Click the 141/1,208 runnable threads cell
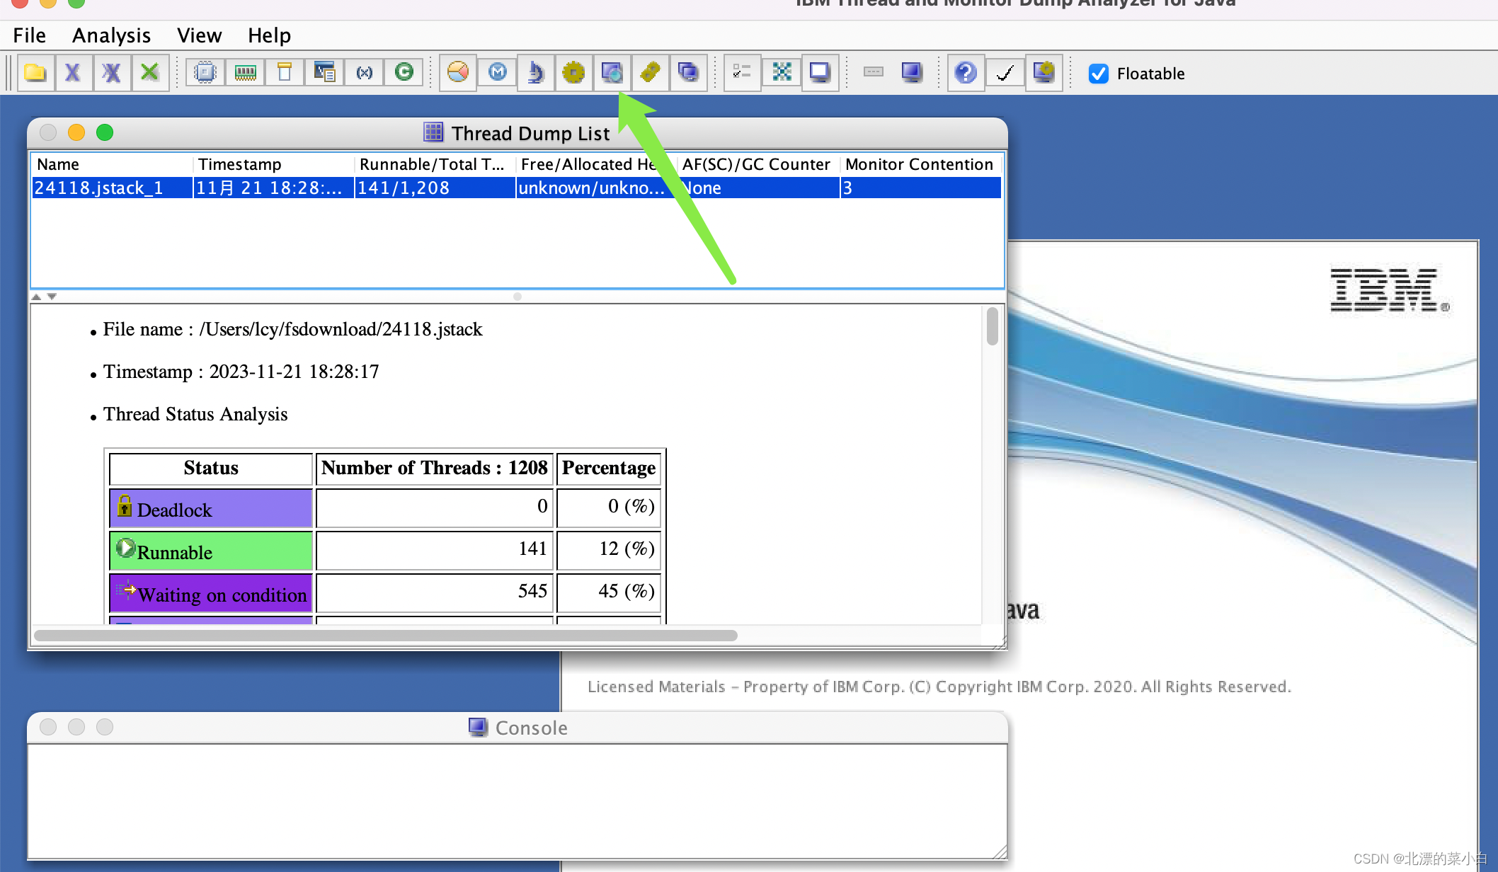The height and width of the screenshot is (872, 1498). coord(435,188)
